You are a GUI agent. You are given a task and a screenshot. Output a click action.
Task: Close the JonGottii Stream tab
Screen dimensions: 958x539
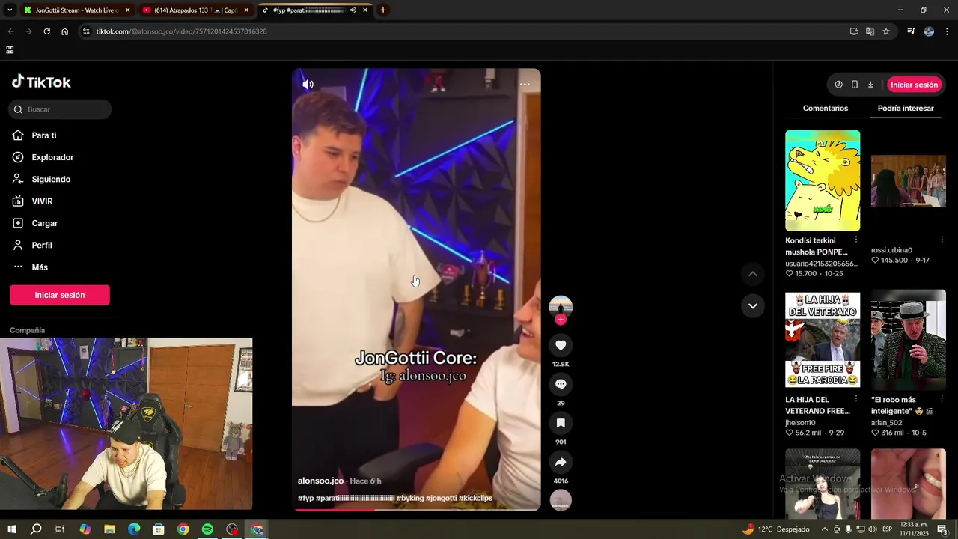click(127, 10)
